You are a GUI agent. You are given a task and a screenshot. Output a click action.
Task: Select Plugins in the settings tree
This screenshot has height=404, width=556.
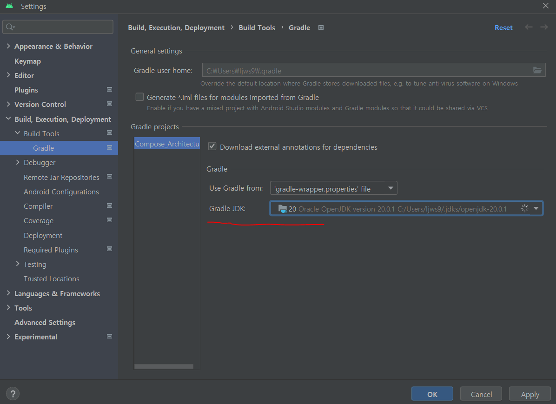(26, 90)
